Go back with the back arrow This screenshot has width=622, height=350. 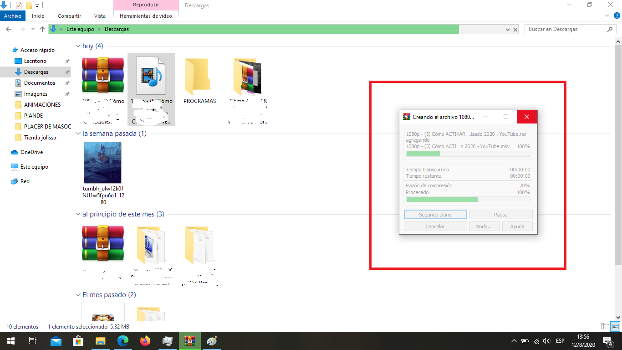click(x=9, y=29)
